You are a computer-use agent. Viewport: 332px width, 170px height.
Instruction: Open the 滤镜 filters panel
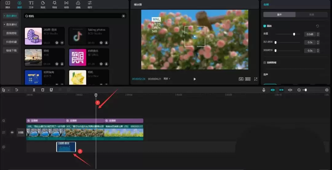78,4
